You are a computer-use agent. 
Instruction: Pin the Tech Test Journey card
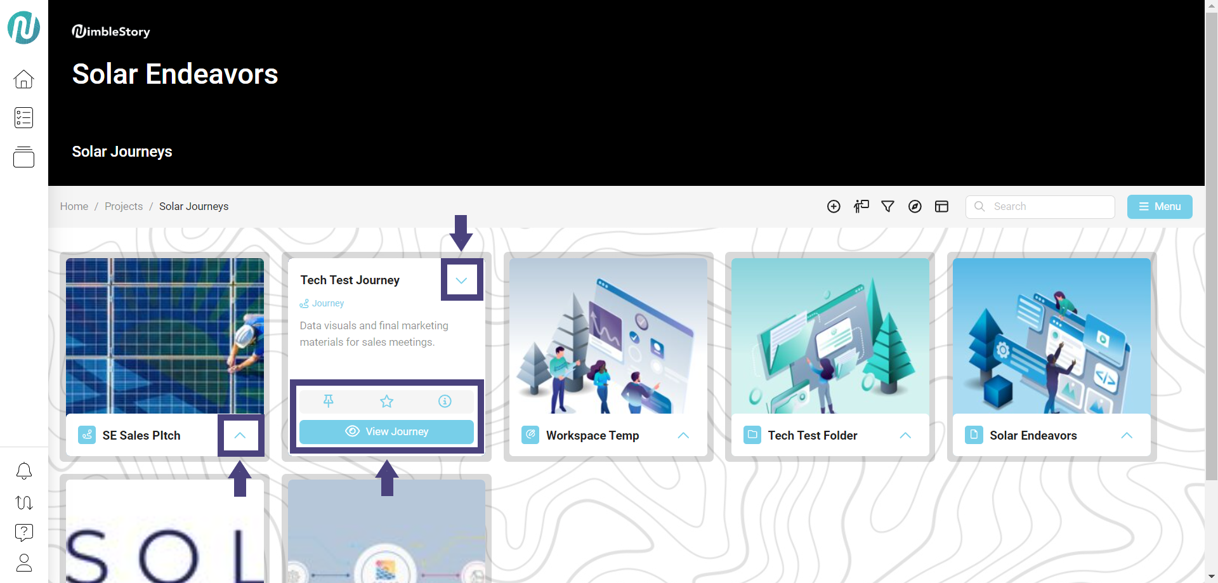[329, 401]
